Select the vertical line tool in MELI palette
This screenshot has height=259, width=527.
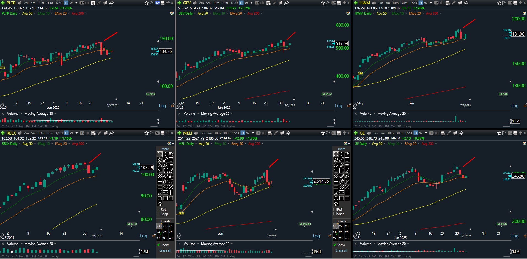[347, 193]
